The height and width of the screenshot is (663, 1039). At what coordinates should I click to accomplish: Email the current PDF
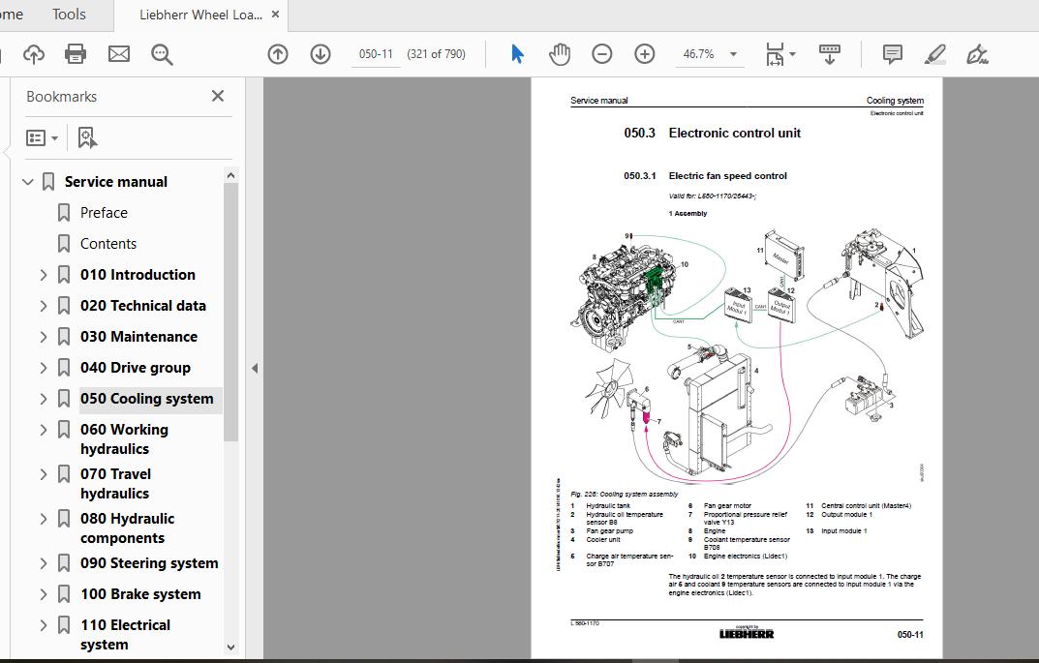coord(118,54)
